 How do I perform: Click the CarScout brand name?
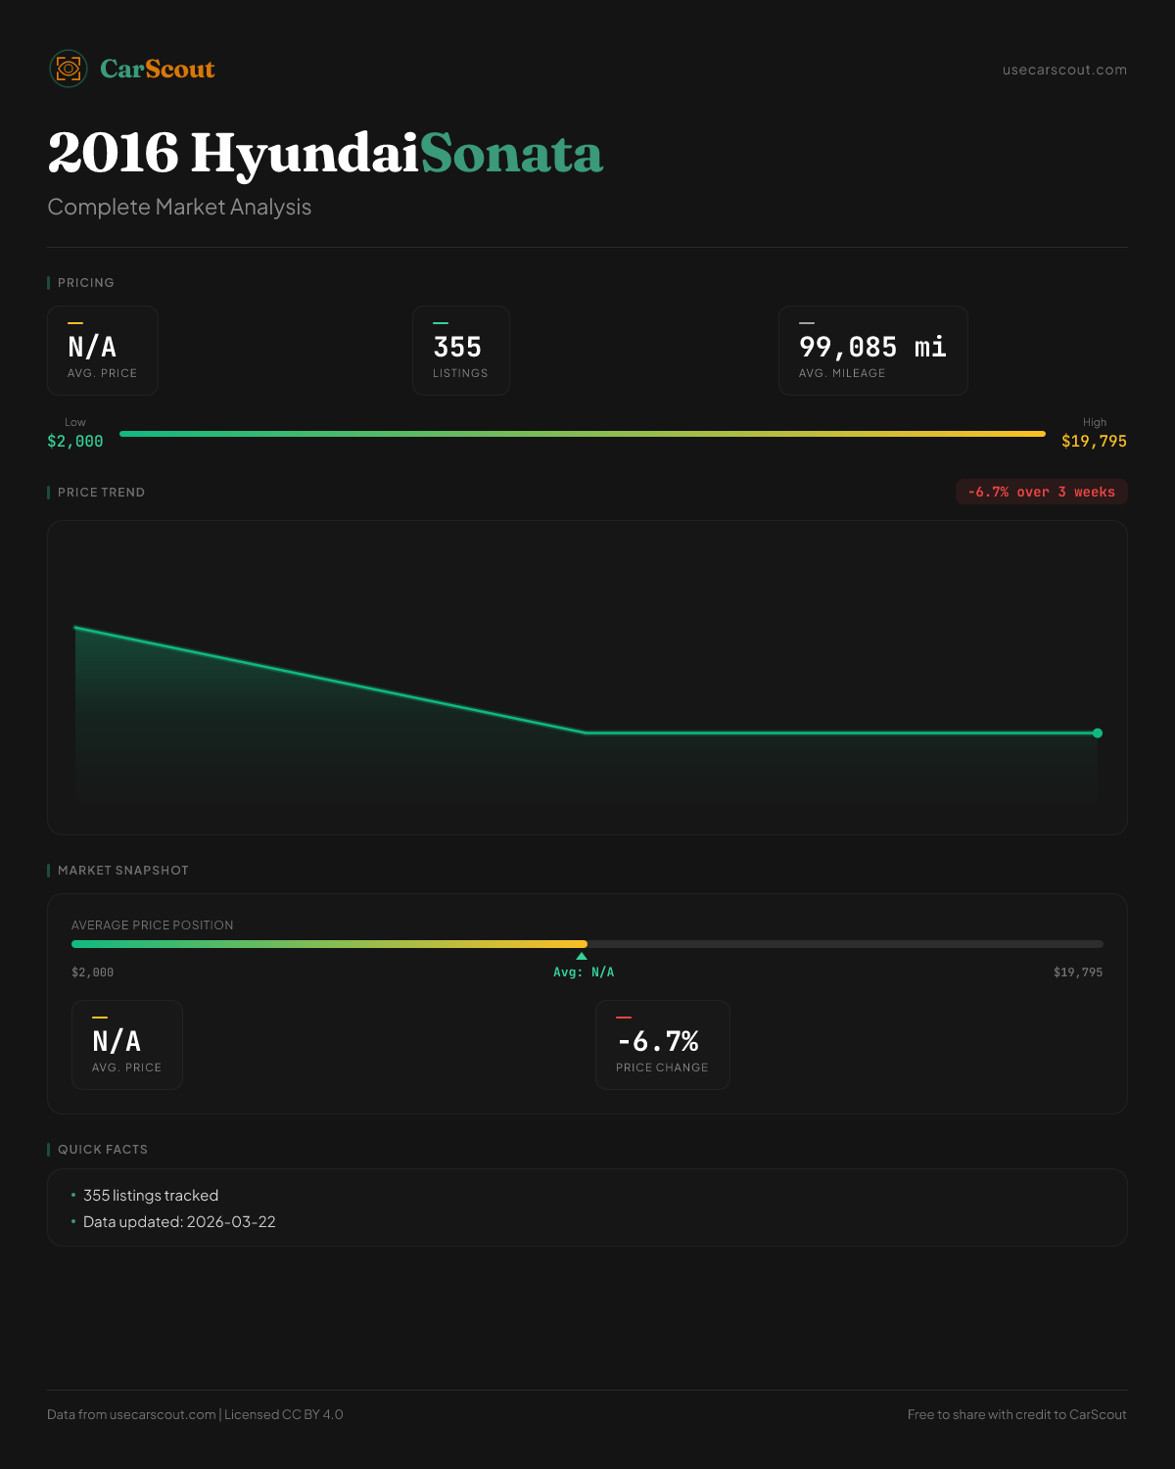158,69
